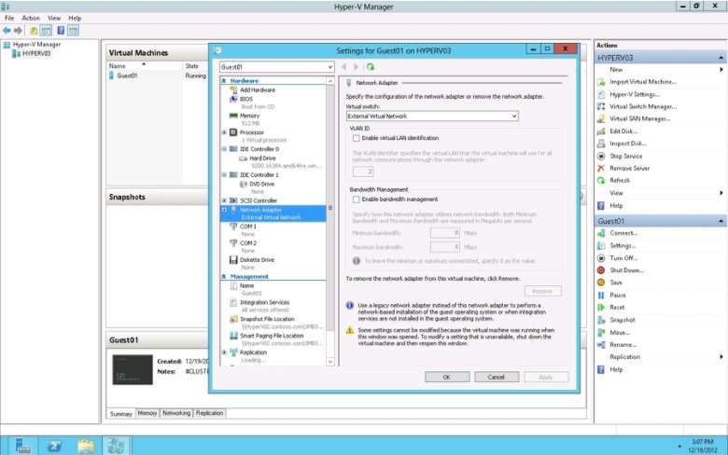Expand the Network Adapter tree node
The width and height of the screenshot is (728, 455).
tap(224, 210)
